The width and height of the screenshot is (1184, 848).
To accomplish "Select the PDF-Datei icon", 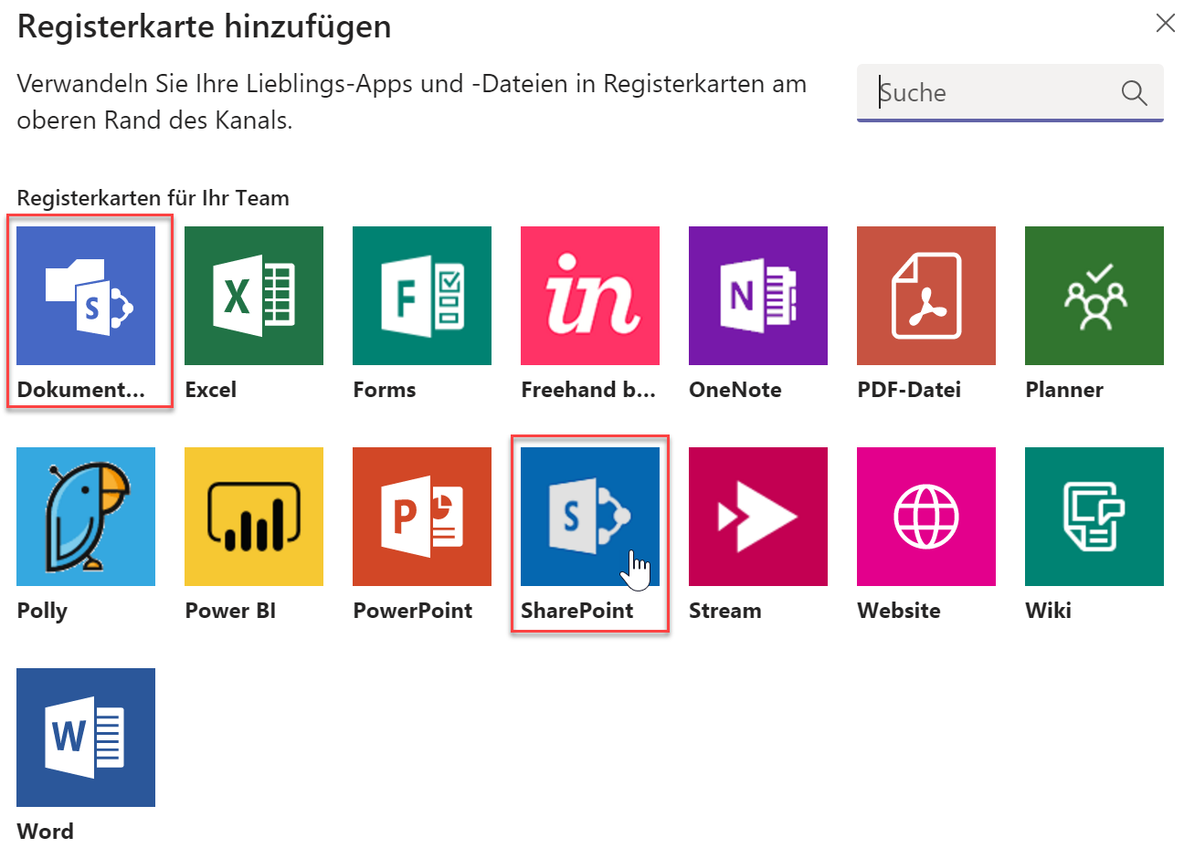I will (x=926, y=296).
